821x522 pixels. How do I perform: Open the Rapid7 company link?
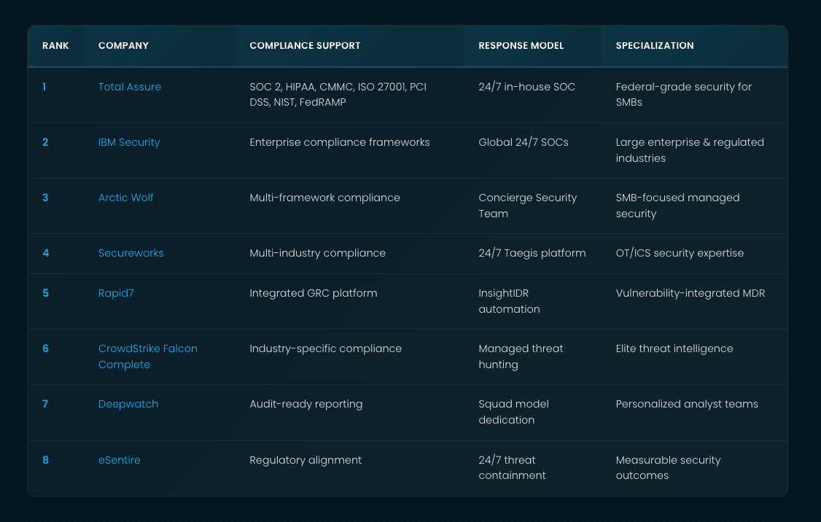coord(116,293)
